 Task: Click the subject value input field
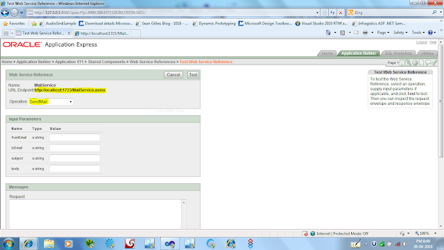click(x=75, y=158)
